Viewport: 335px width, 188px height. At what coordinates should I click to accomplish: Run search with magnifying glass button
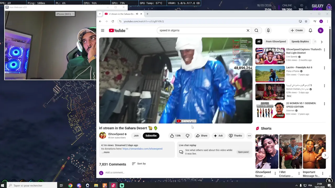[x=256, y=30]
